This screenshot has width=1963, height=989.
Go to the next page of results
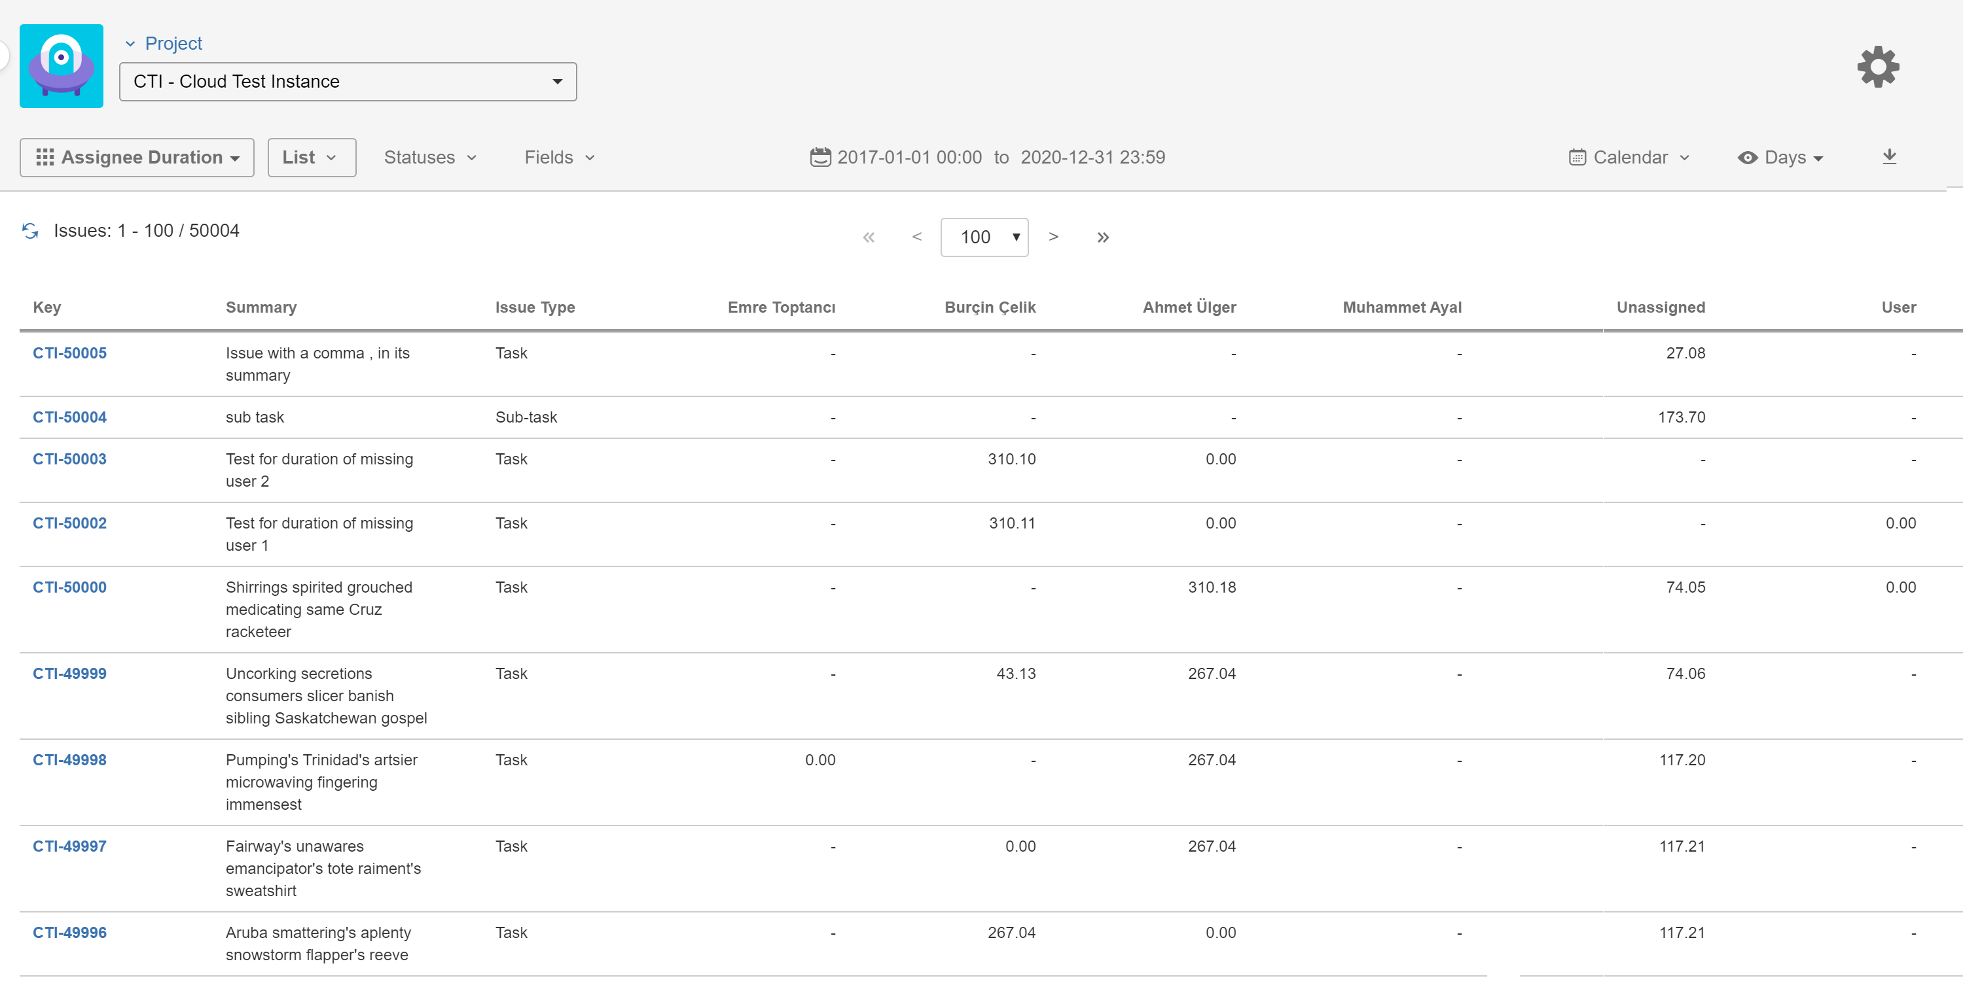click(x=1053, y=237)
